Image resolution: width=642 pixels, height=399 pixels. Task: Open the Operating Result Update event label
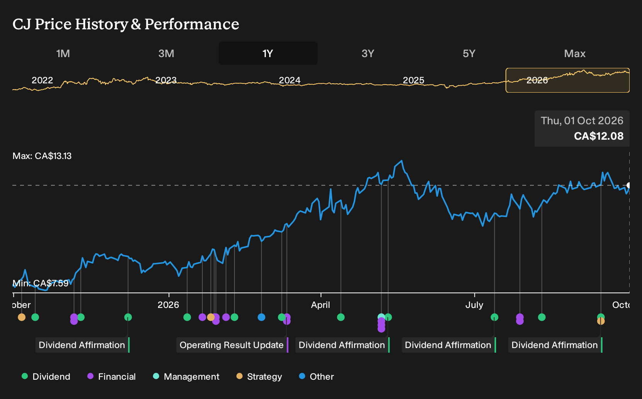pyautogui.click(x=233, y=345)
